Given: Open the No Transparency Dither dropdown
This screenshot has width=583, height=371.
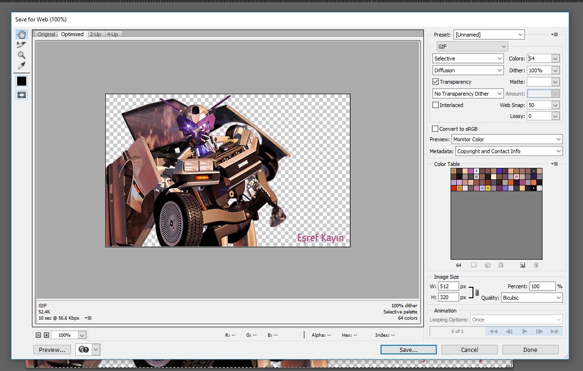Looking at the screenshot, I should 468,94.
